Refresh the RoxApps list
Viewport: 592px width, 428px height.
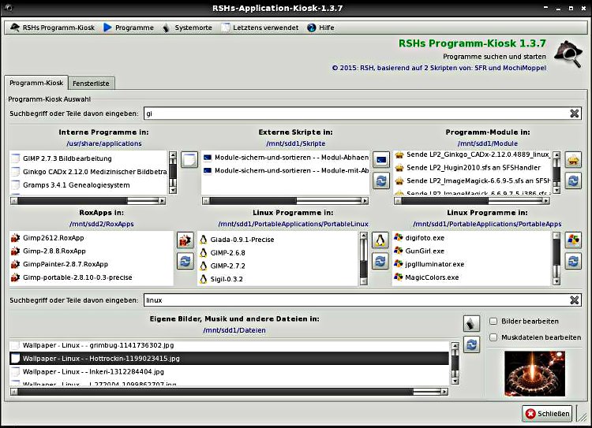pyautogui.click(x=185, y=261)
